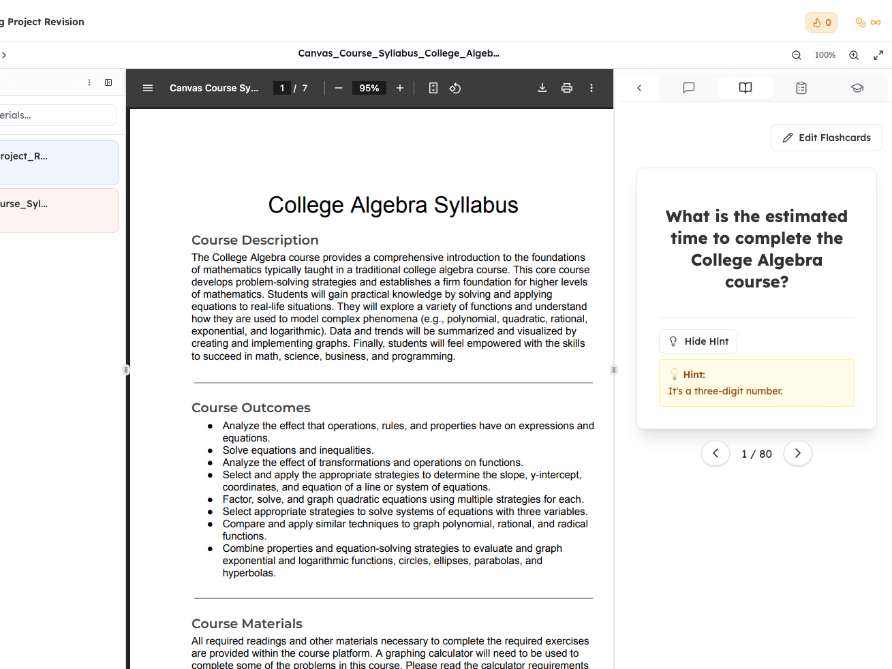Image resolution: width=892 pixels, height=669 pixels.
Task: Select the Course_Syl... file item
Action: tap(59, 211)
